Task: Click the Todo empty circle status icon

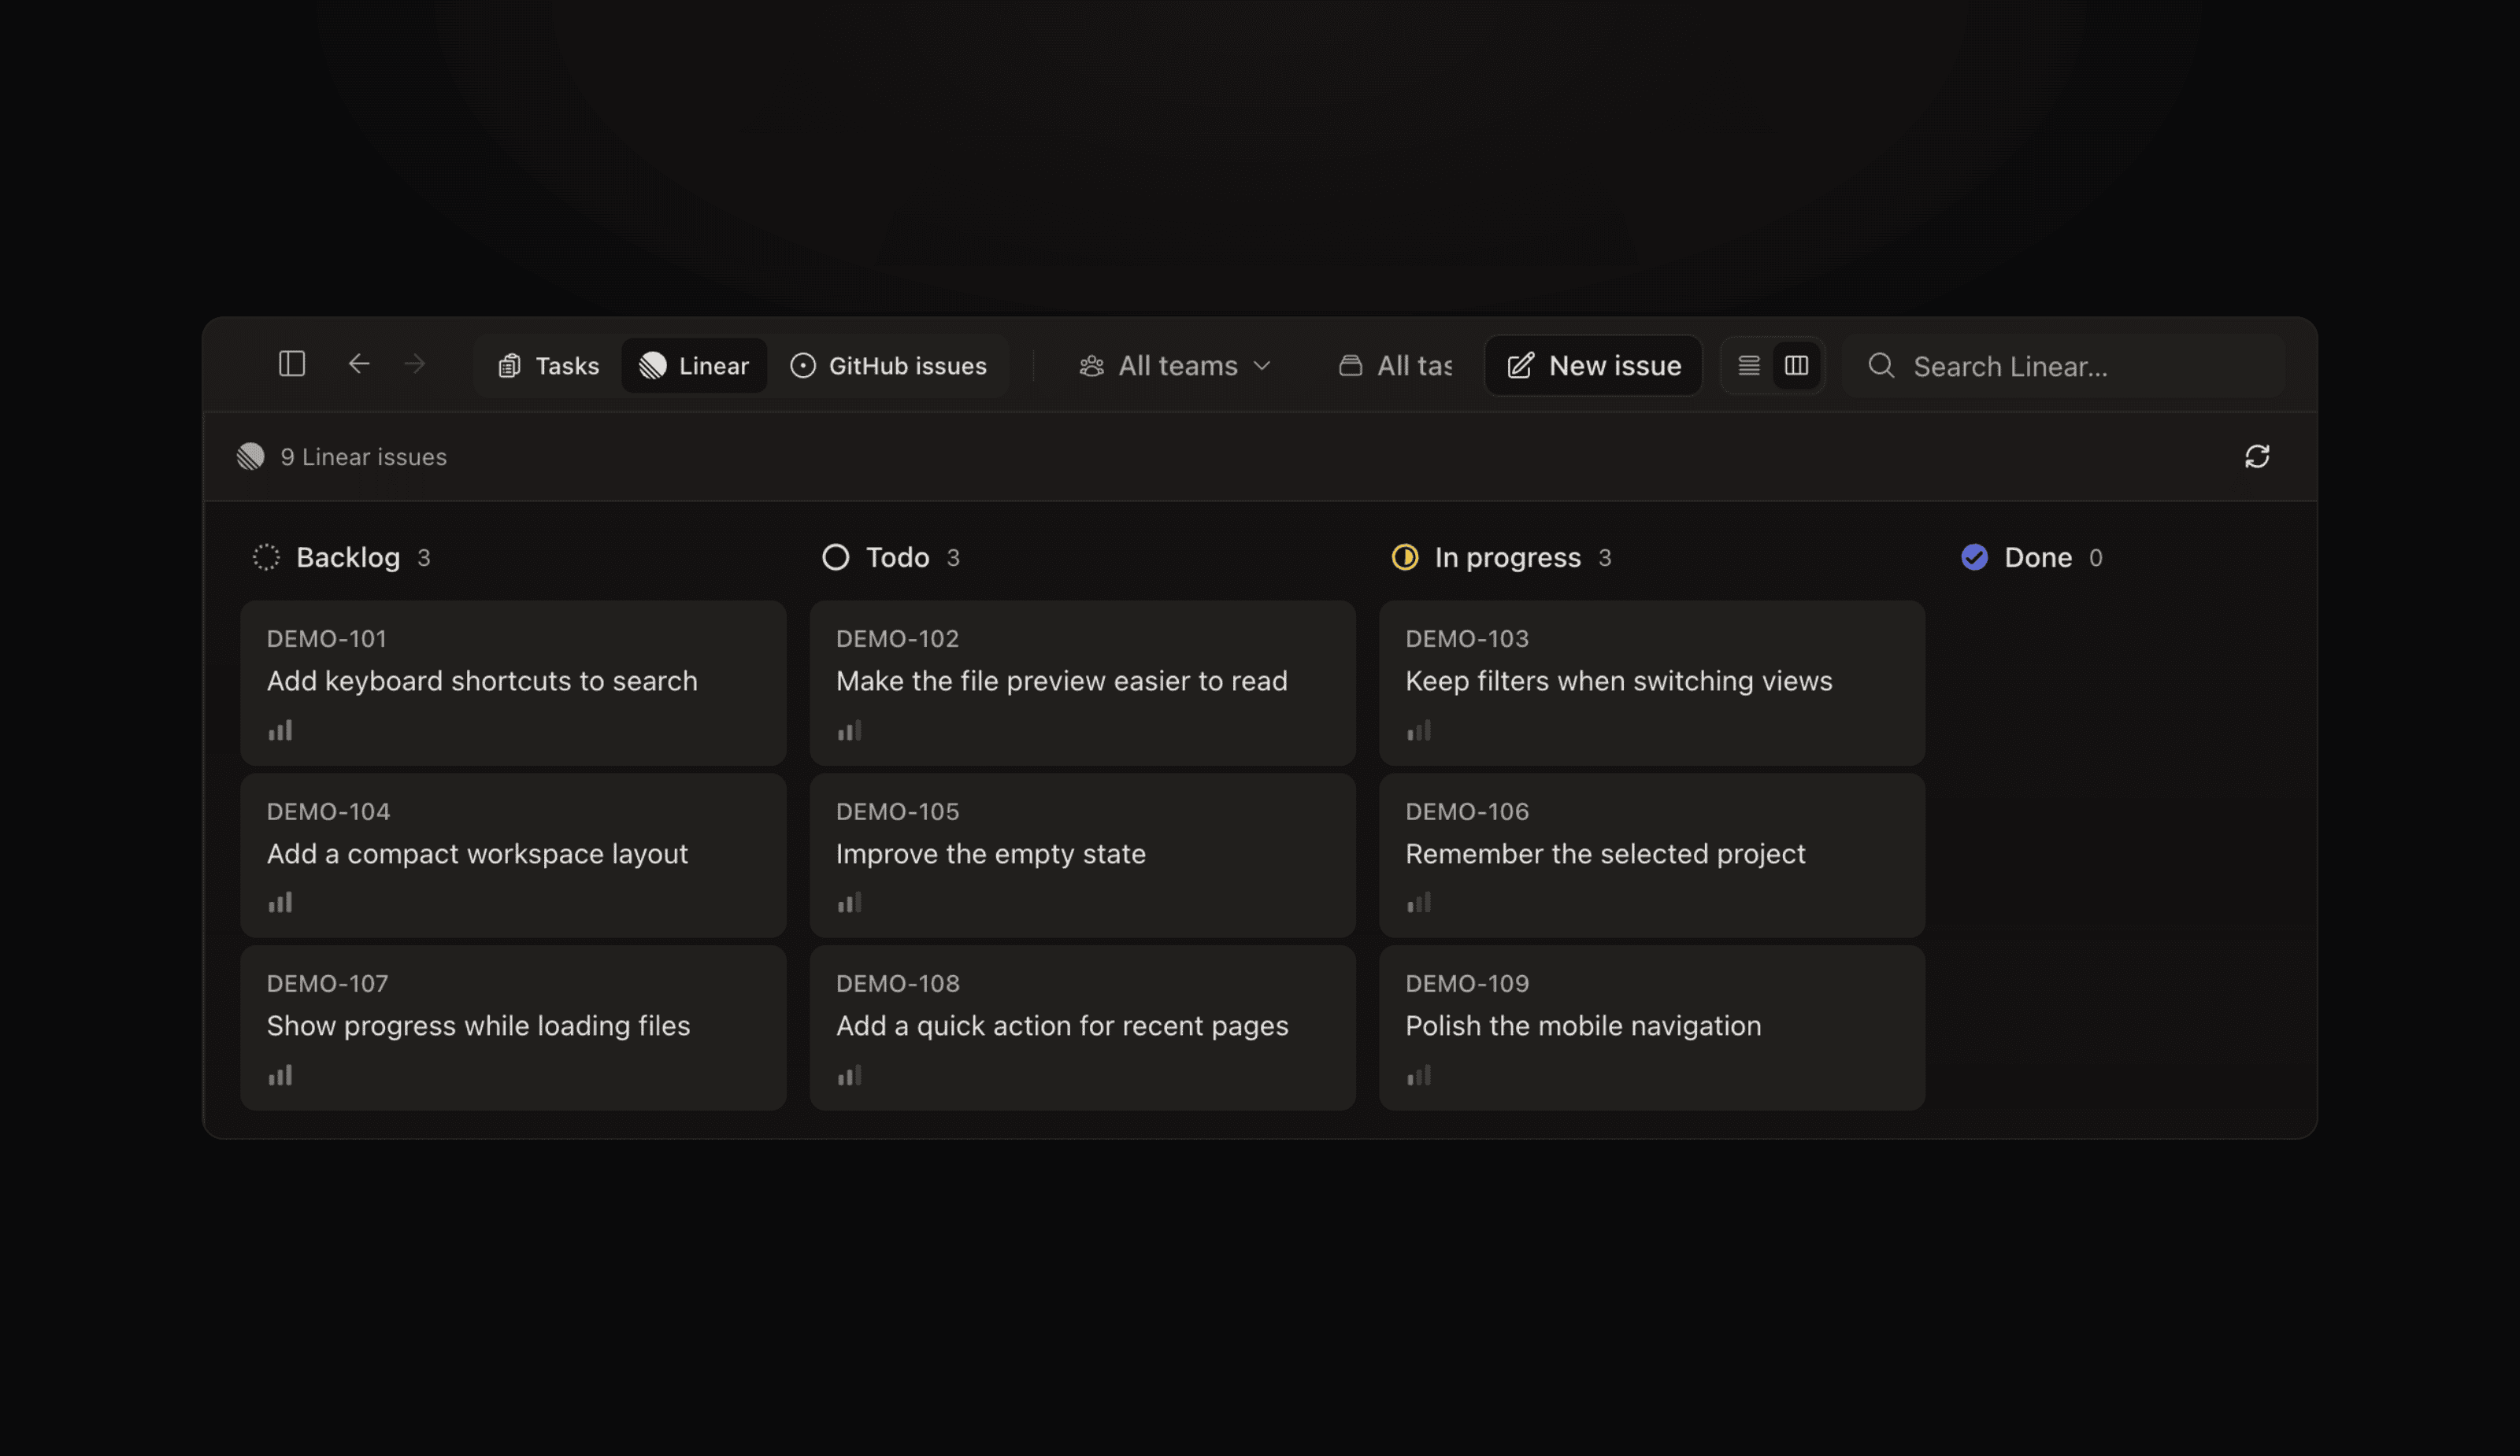Action: pos(836,558)
